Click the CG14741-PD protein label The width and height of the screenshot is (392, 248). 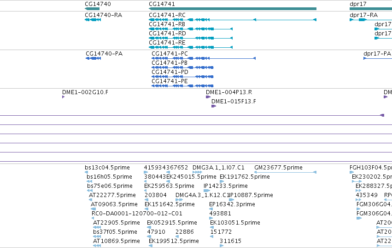tap(170, 72)
